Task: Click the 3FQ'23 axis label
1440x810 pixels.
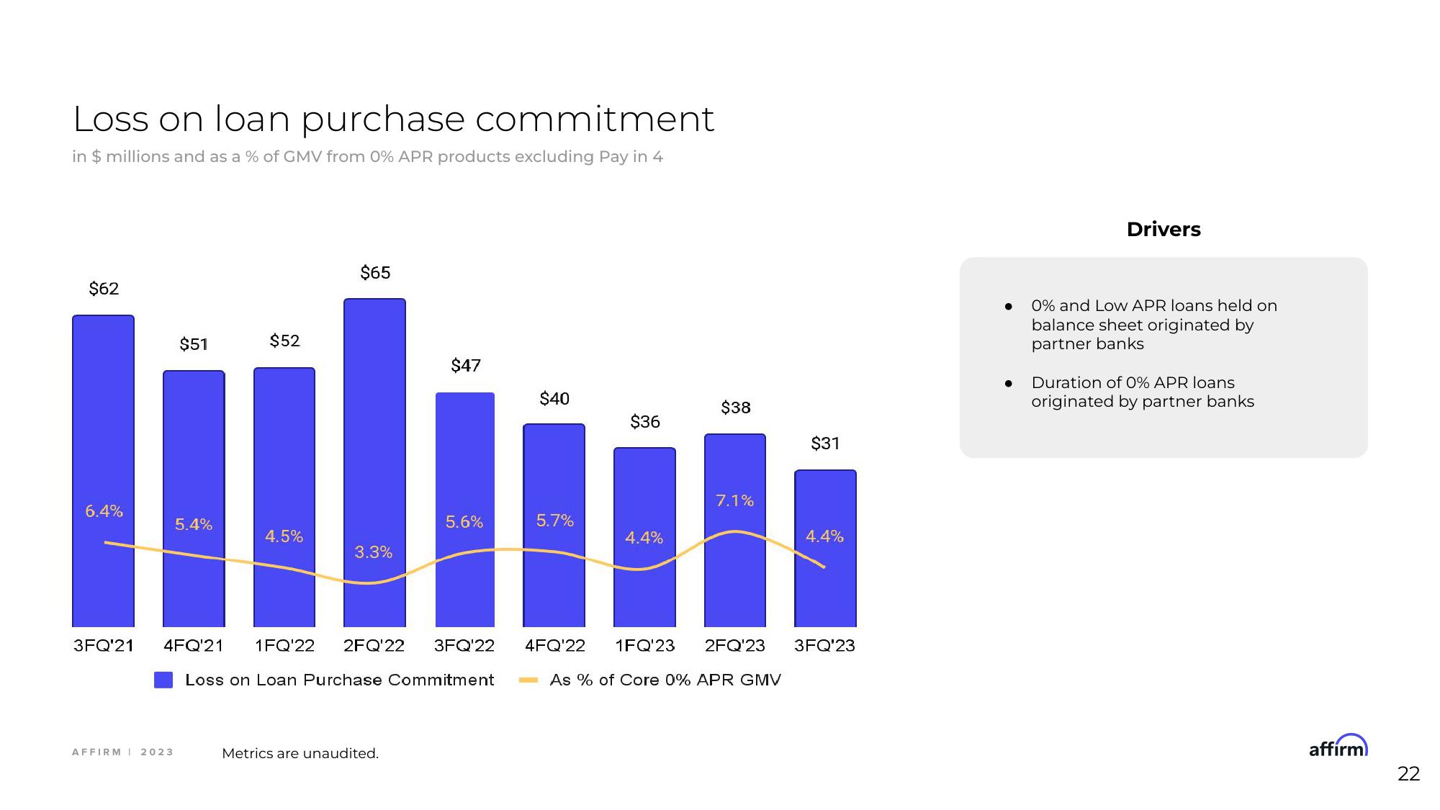Action: [x=824, y=646]
